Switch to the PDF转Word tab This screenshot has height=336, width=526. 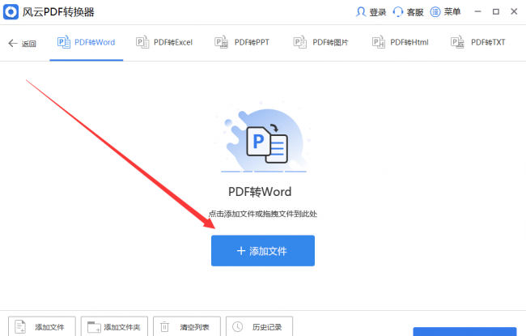[x=87, y=43]
